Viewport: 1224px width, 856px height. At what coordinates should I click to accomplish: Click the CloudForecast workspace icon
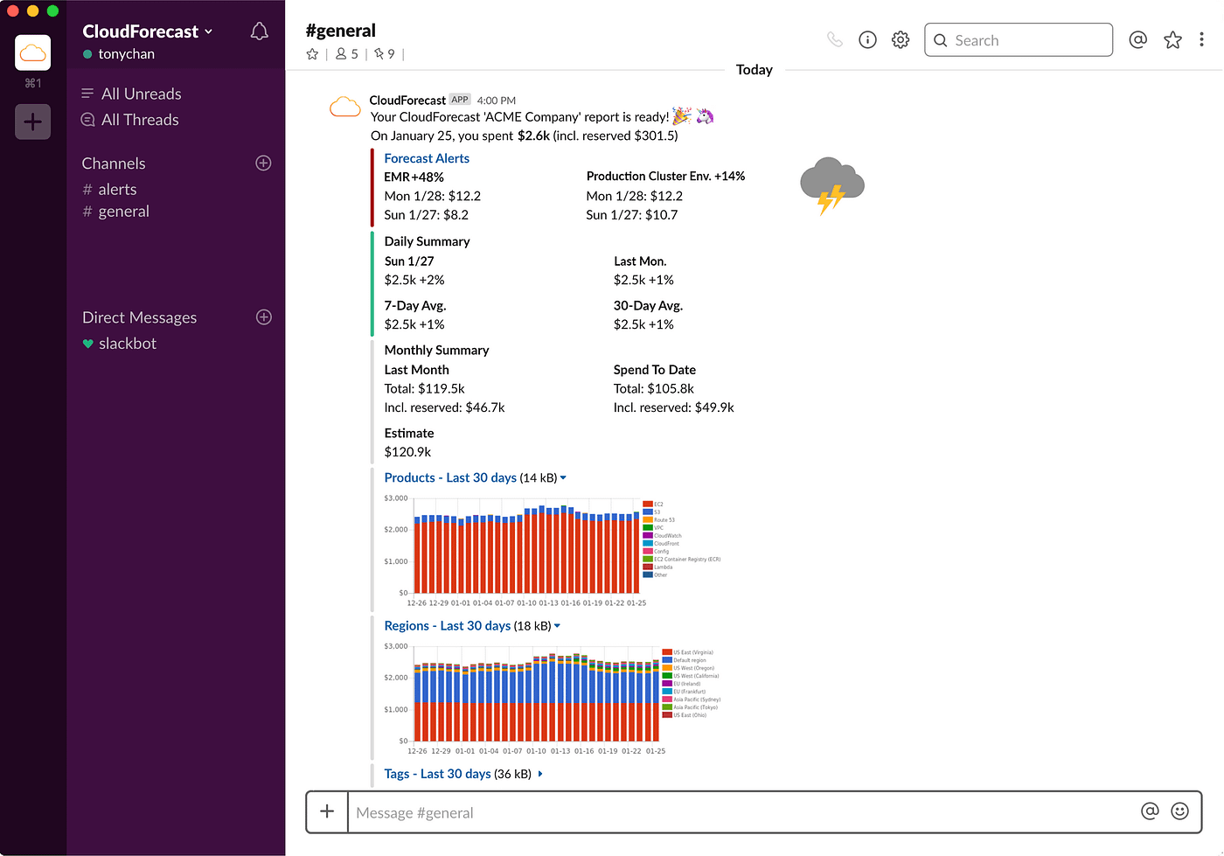coord(33,53)
